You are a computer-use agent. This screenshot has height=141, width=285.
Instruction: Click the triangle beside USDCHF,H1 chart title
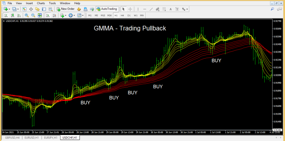4,21
